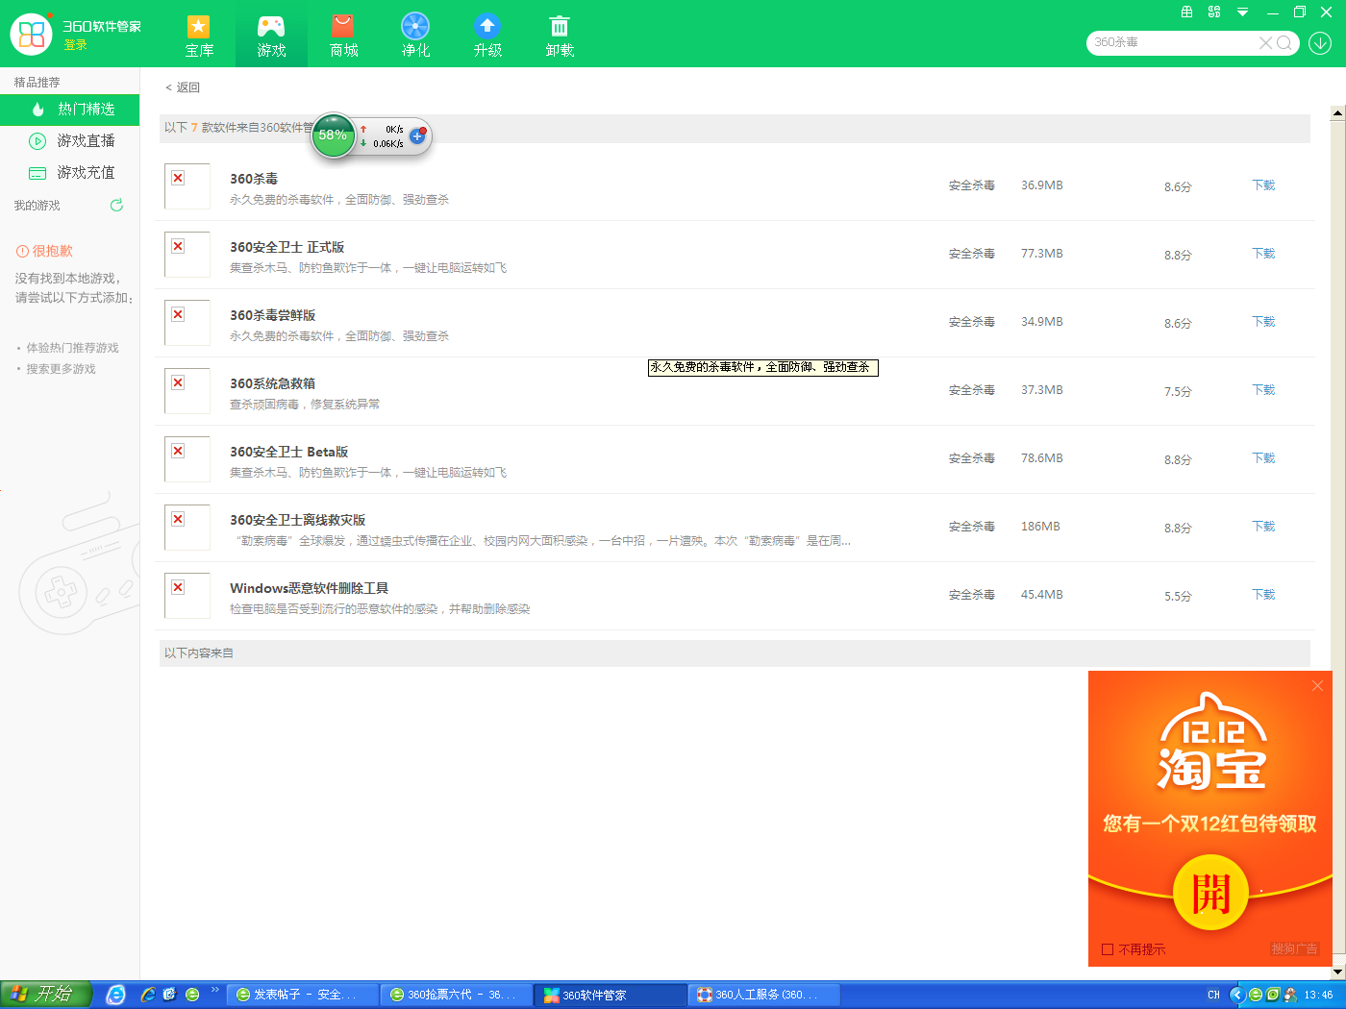Switch to the 360抢票六代 taskbar window
This screenshot has width=1346, height=1009.
point(457,995)
